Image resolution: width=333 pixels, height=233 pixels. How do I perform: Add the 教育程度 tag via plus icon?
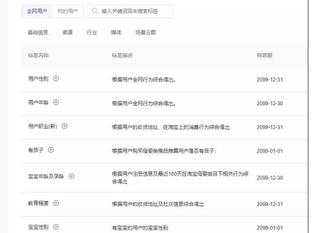tap(56, 203)
